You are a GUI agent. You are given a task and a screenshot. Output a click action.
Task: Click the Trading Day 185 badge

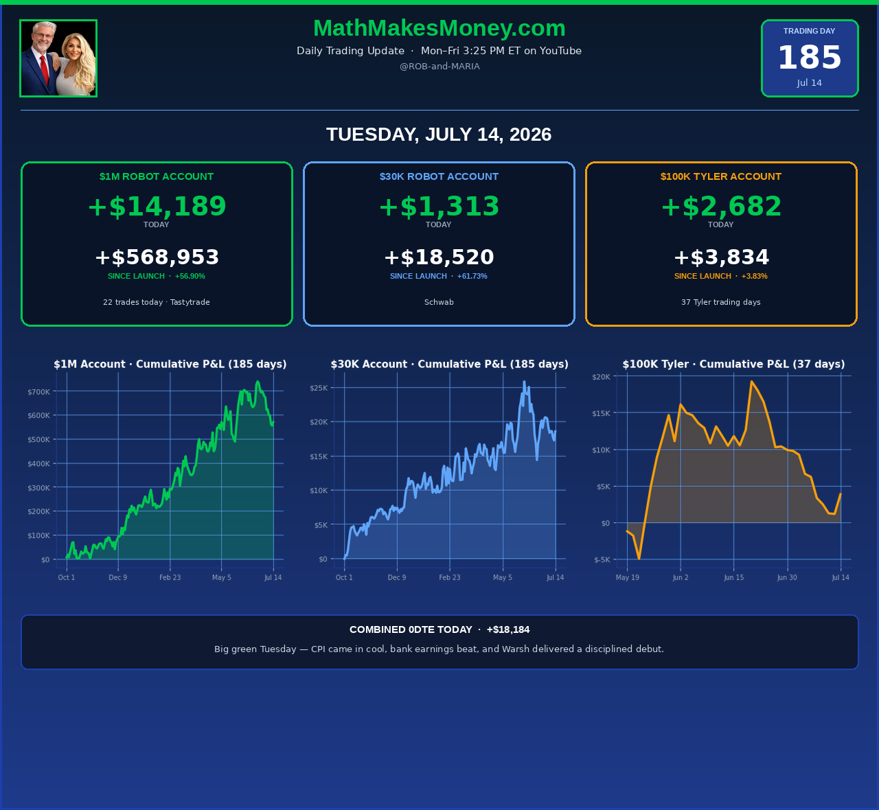(x=810, y=58)
